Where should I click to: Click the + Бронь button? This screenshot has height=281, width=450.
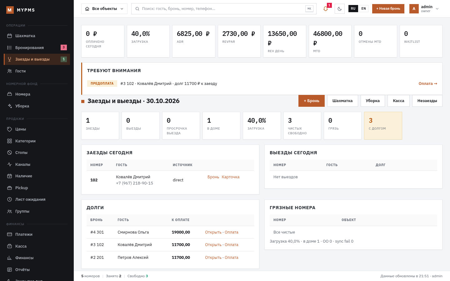pos(312,101)
